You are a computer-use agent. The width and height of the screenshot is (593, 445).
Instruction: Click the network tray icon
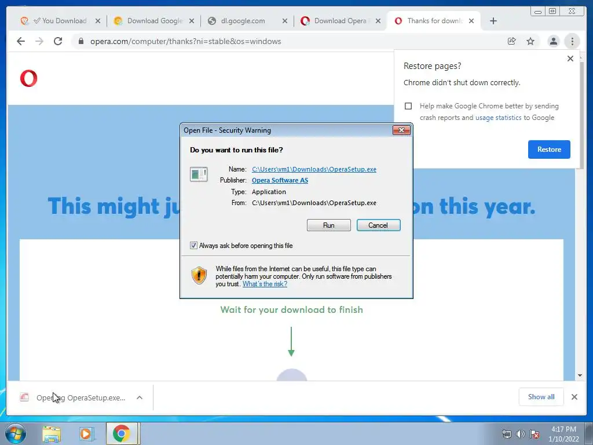click(x=506, y=434)
